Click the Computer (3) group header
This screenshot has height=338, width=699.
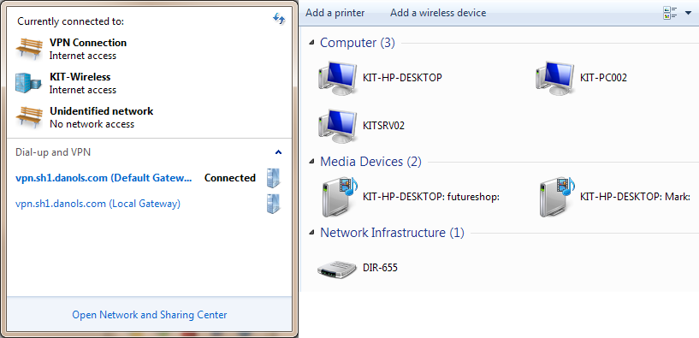(358, 43)
